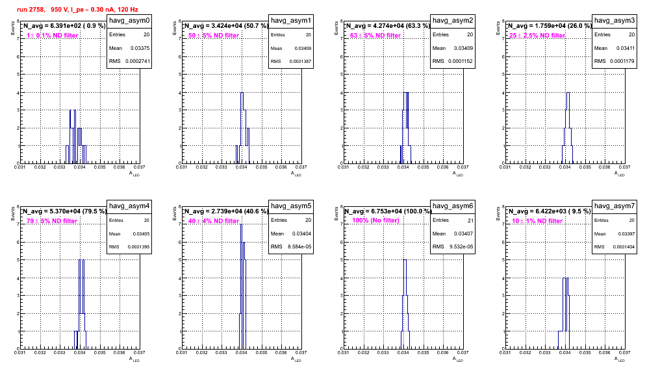
Task: Click the N_avg = 6.753e+04 label
Action: (x=388, y=211)
